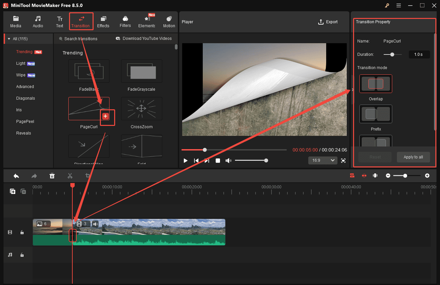440x285 pixels.
Task: Select the Audio panel icon
Action: point(37,21)
